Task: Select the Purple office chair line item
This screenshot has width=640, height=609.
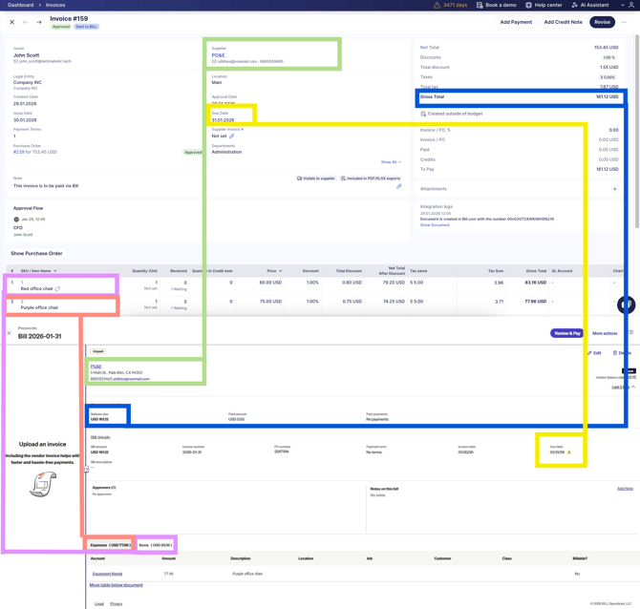Action: [39, 307]
